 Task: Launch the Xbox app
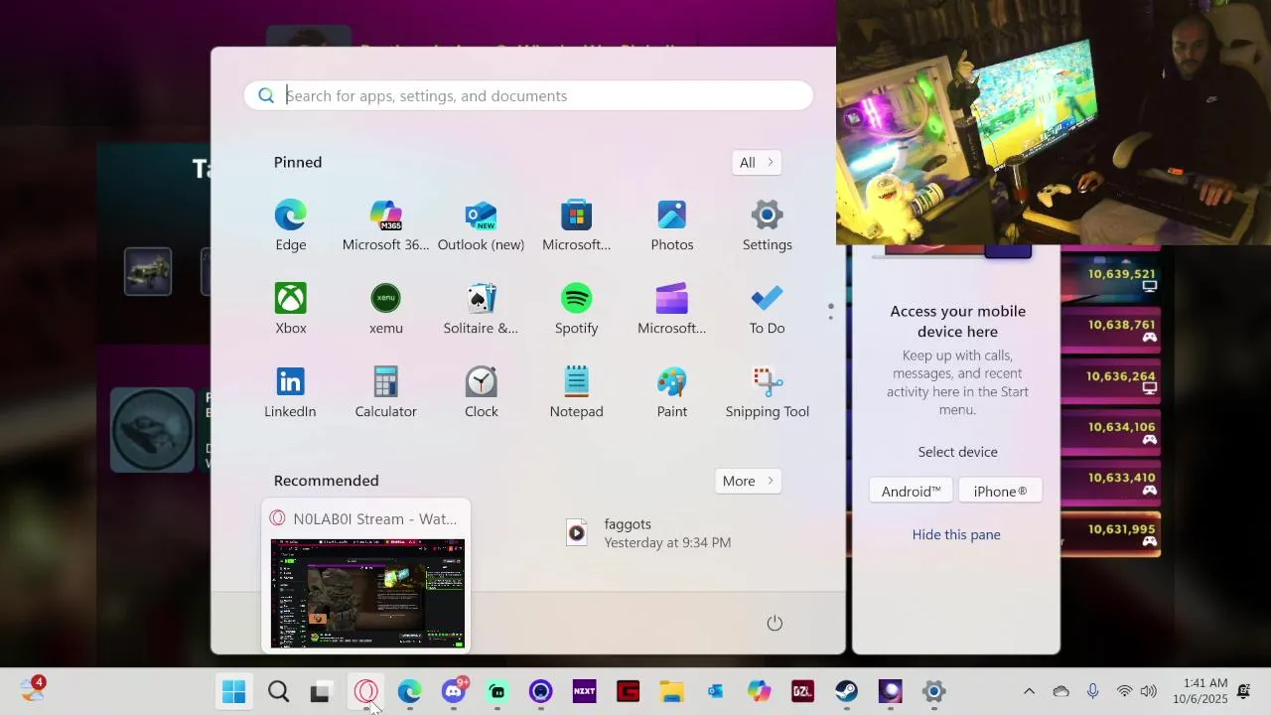click(x=290, y=309)
